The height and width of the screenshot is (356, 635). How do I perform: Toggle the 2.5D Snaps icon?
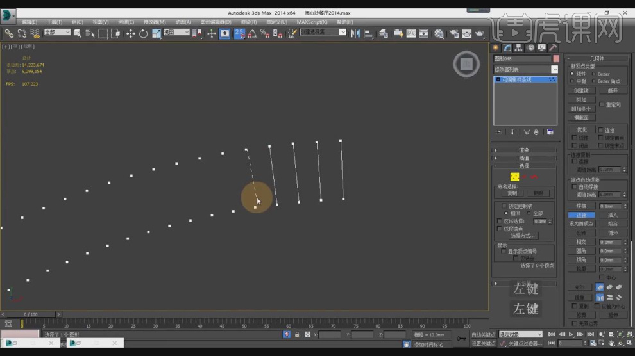(240, 33)
